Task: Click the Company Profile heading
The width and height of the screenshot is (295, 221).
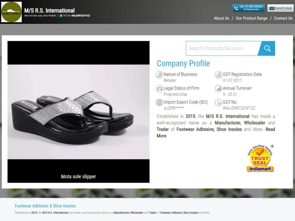Action: click(183, 64)
